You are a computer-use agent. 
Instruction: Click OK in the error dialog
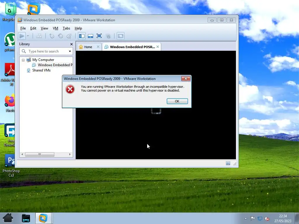click(x=177, y=101)
